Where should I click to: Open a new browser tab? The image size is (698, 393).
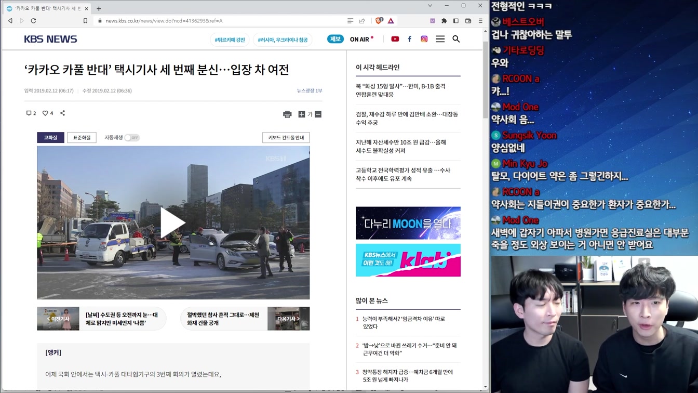click(x=99, y=8)
